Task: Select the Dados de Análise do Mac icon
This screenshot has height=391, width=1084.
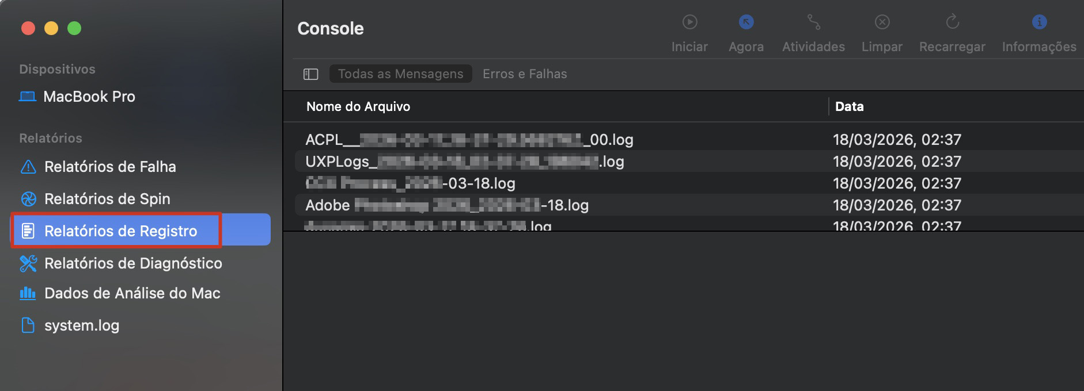Action: 27,293
